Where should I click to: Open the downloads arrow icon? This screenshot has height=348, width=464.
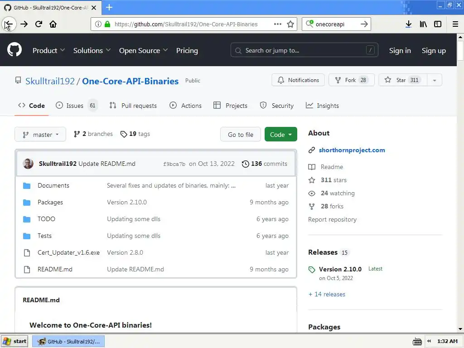tap(408, 24)
